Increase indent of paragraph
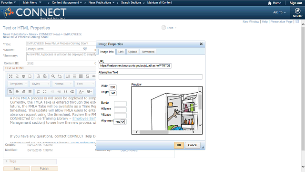 (59, 92)
